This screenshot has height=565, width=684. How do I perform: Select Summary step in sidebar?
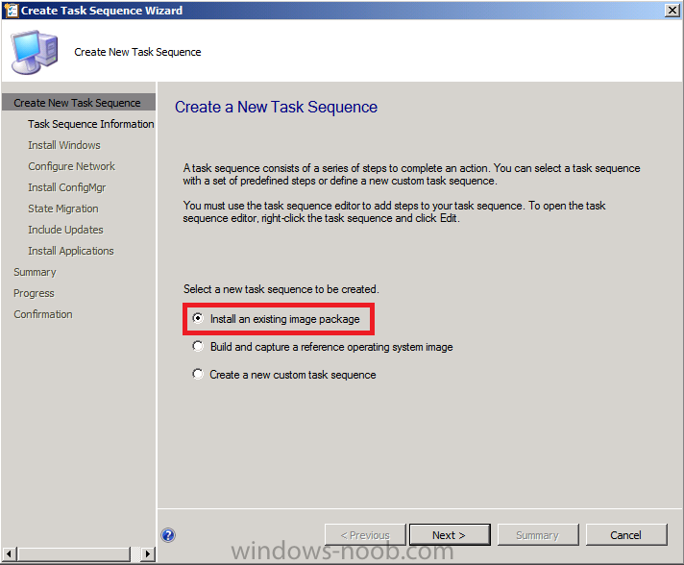pos(35,272)
